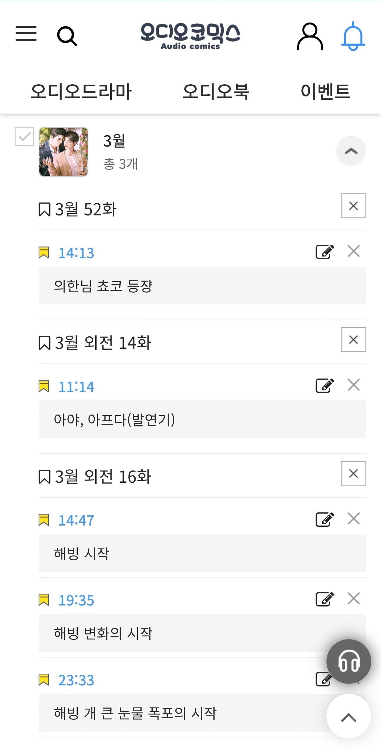381x748 pixels.
Task: Go to Audio comics home logo
Action: click(190, 36)
